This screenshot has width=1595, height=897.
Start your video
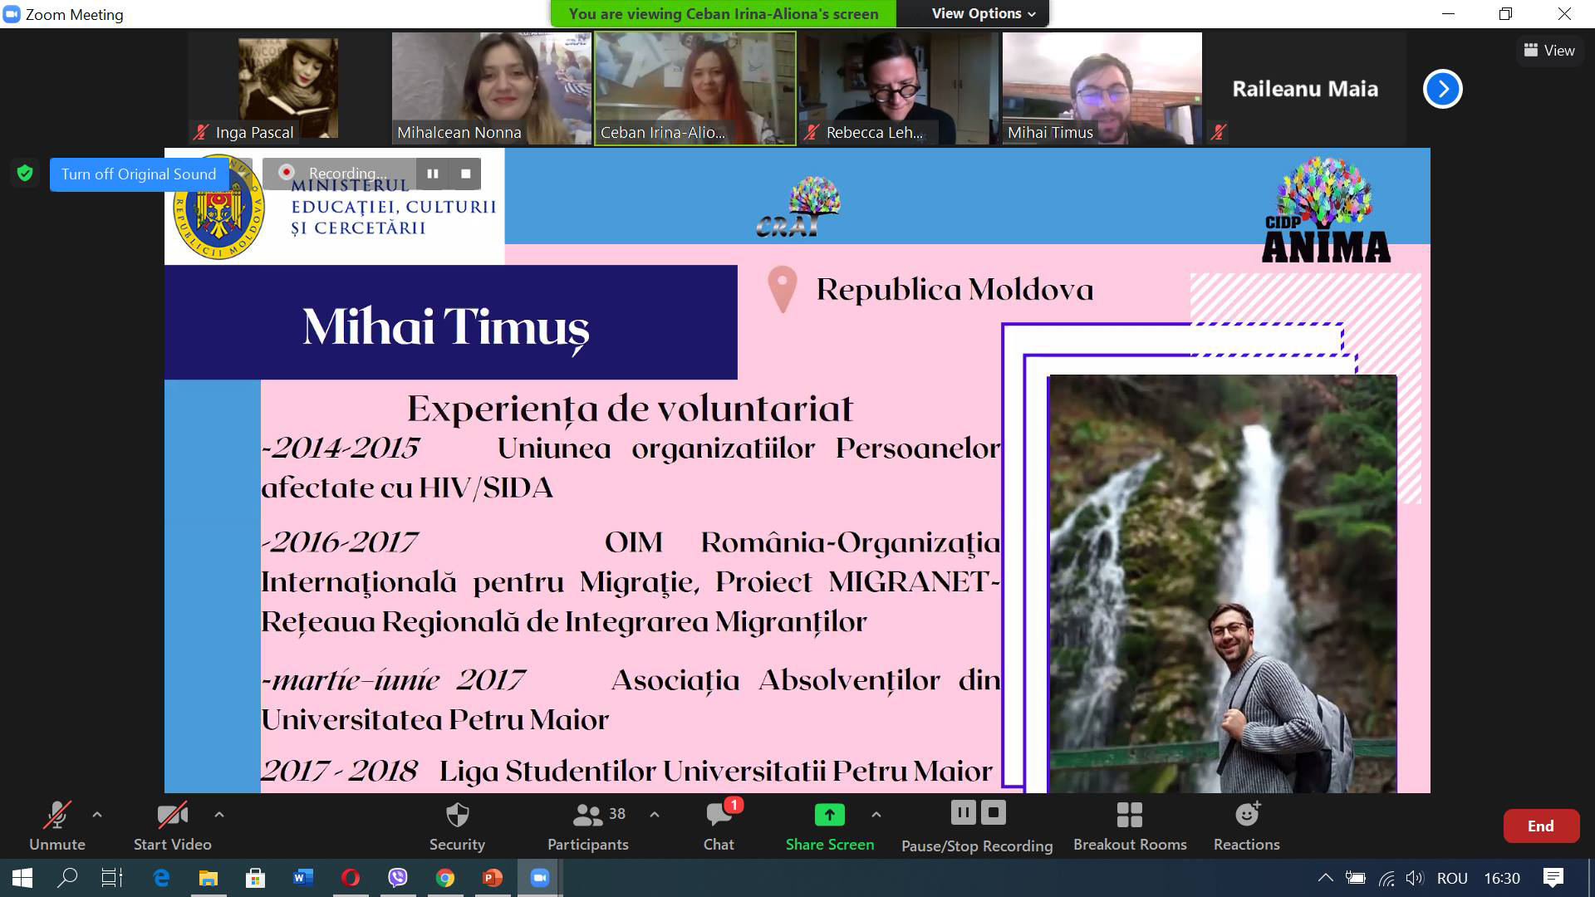pos(172,826)
